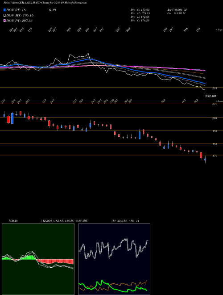Click the 219 price level label
223x295 pixels.
tap(215, 104)
